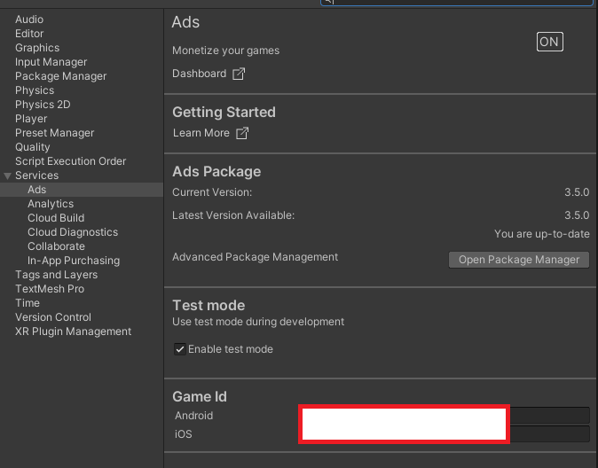Open Cloud Build service settings
The image size is (598, 468).
click(56, 218)
